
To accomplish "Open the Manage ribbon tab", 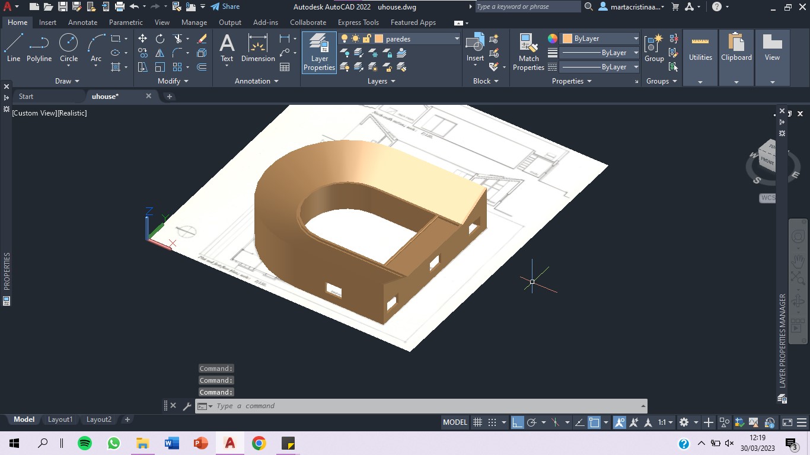I will tap(194, 23).
